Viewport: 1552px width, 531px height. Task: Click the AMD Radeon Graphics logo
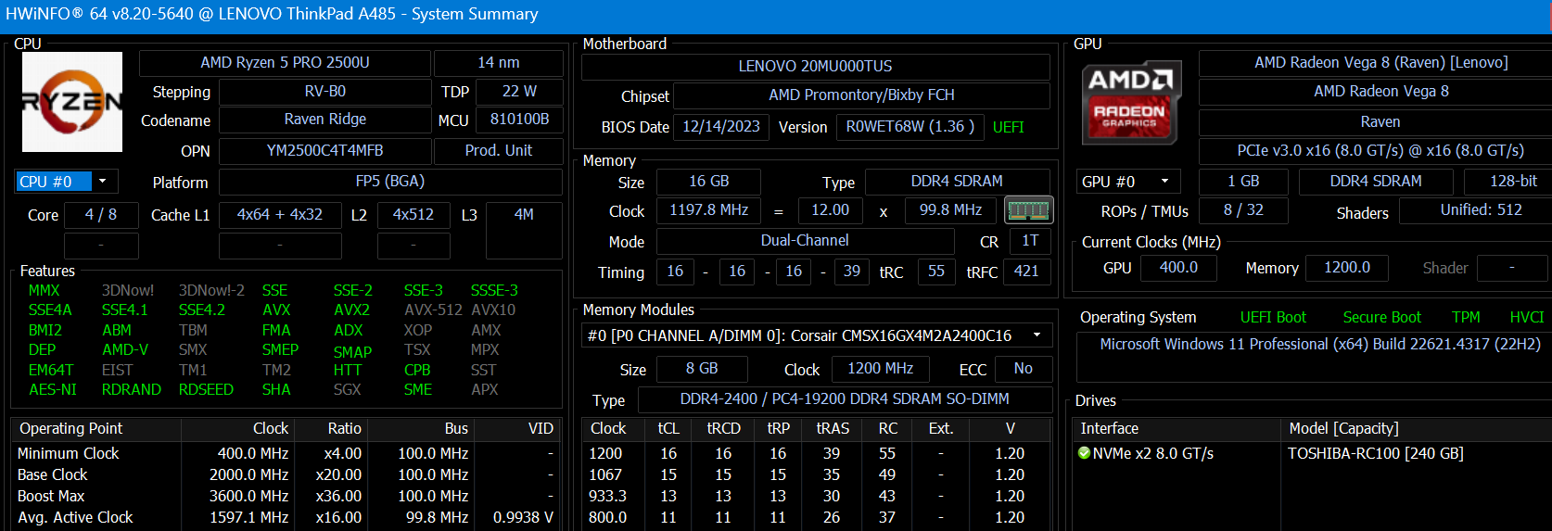coord(1129,105)
